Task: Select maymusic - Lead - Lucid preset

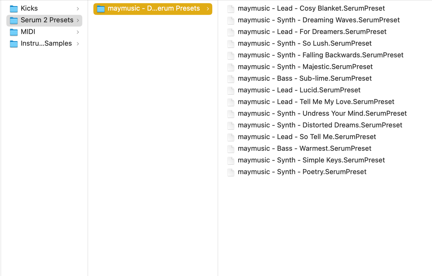Action: (x=299, y=90)
